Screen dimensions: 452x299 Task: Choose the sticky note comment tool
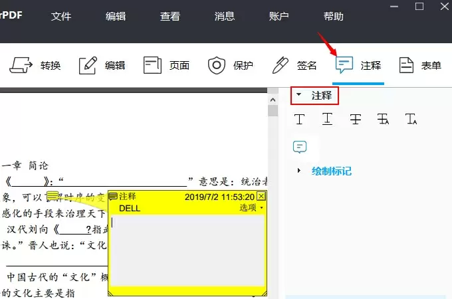click(x=300, y=147)
